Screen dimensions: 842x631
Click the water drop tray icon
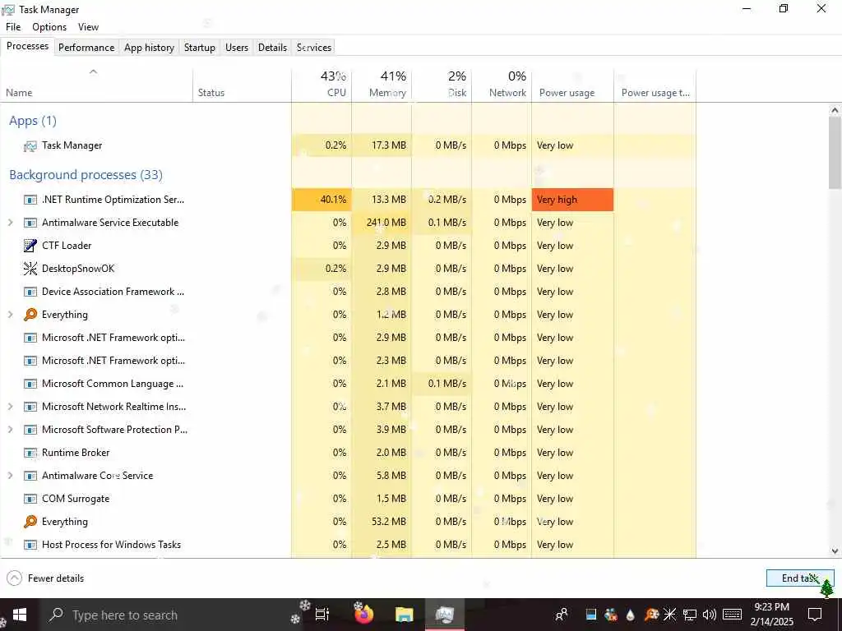(631, 615)
